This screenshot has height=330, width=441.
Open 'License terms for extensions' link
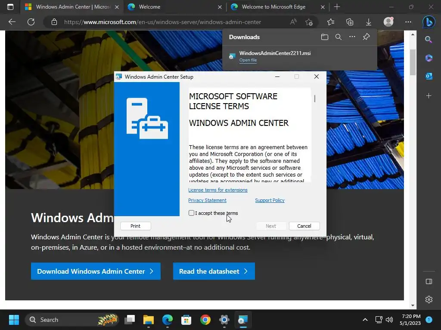(217, 190)
